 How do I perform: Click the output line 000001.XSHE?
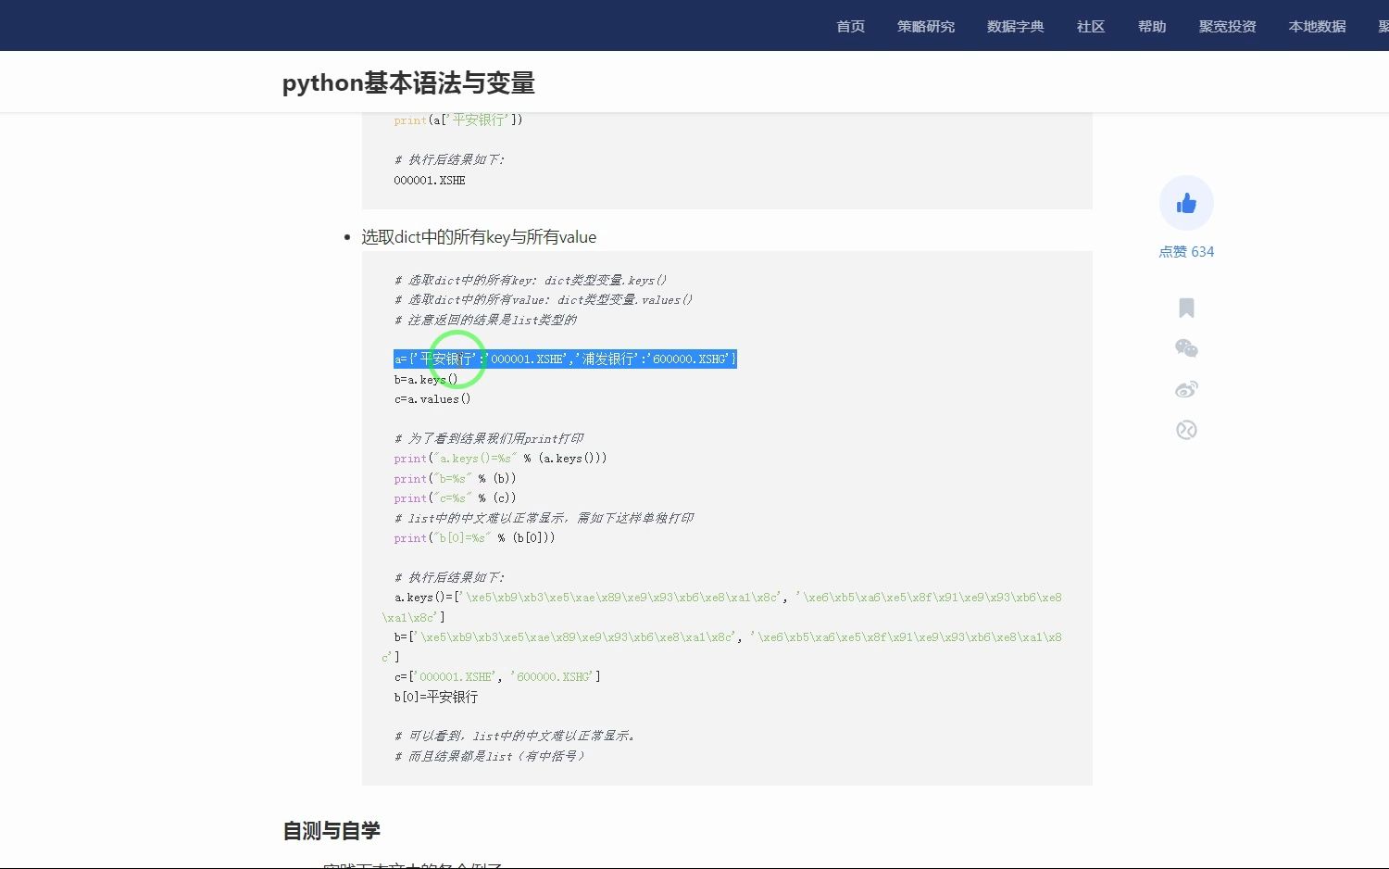point(430,181)
